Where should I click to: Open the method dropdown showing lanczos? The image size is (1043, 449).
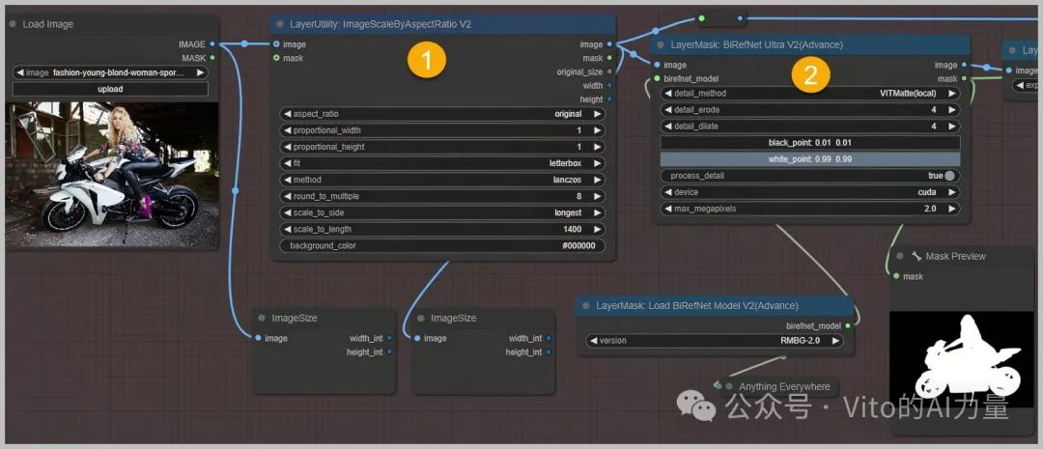point(441,180)
